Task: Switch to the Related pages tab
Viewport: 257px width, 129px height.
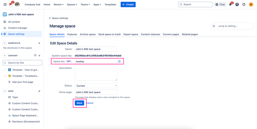Action: pos(190,34)
